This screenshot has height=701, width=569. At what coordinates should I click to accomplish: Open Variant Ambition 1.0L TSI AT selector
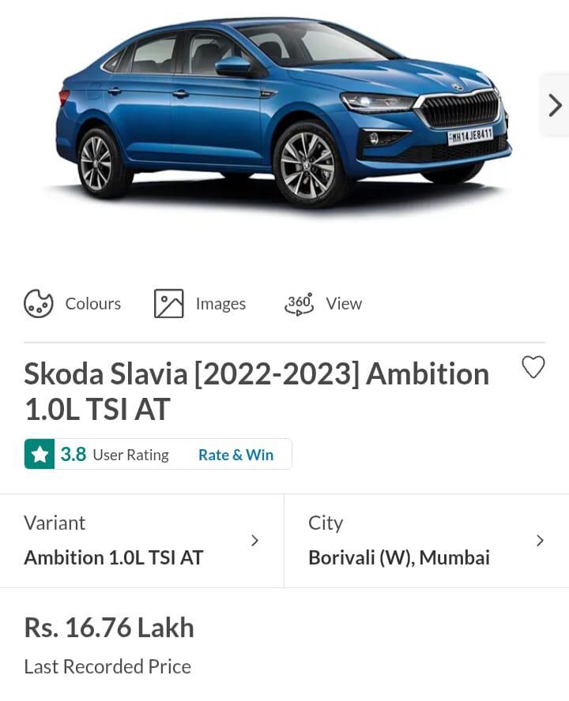pyautogui.click(x=142, y=541)
